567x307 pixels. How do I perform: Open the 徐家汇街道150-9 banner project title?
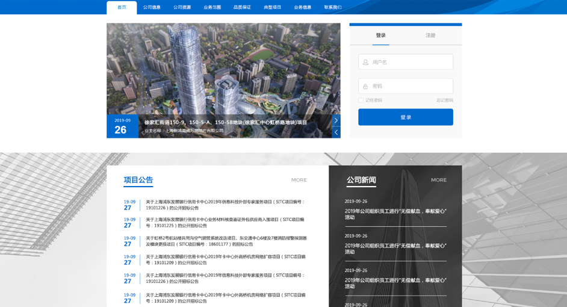coord(225,122)
